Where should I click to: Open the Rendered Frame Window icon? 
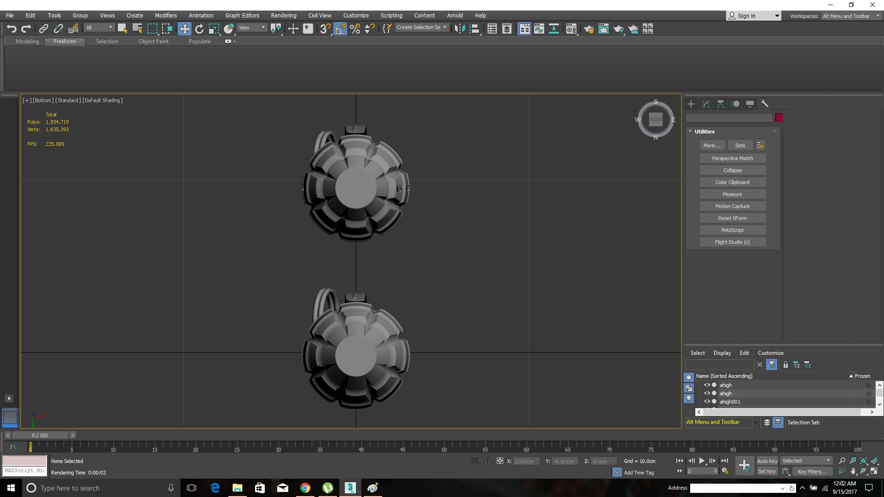604,29
